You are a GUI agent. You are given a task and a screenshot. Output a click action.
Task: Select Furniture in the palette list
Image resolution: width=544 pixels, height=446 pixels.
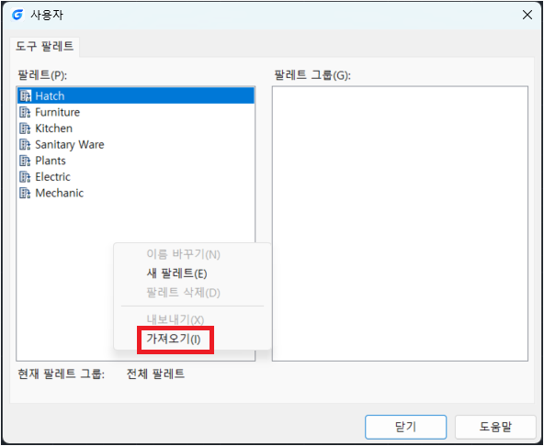(x=136, y=112)
